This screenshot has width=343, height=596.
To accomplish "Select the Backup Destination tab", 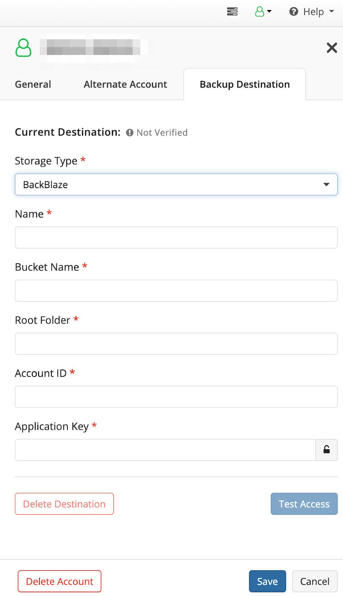I will (245, 84).
